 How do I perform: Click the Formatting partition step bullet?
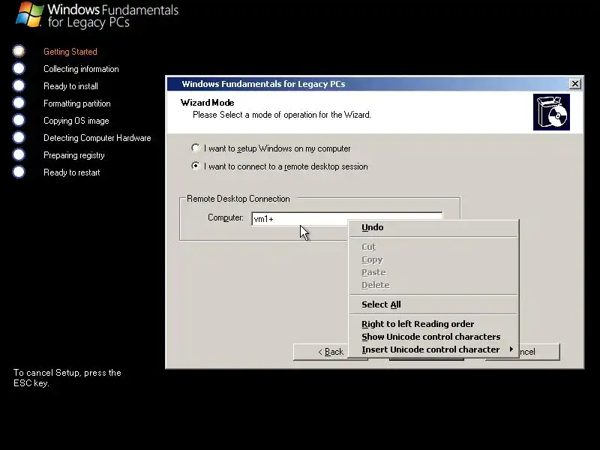click(19, 103)
